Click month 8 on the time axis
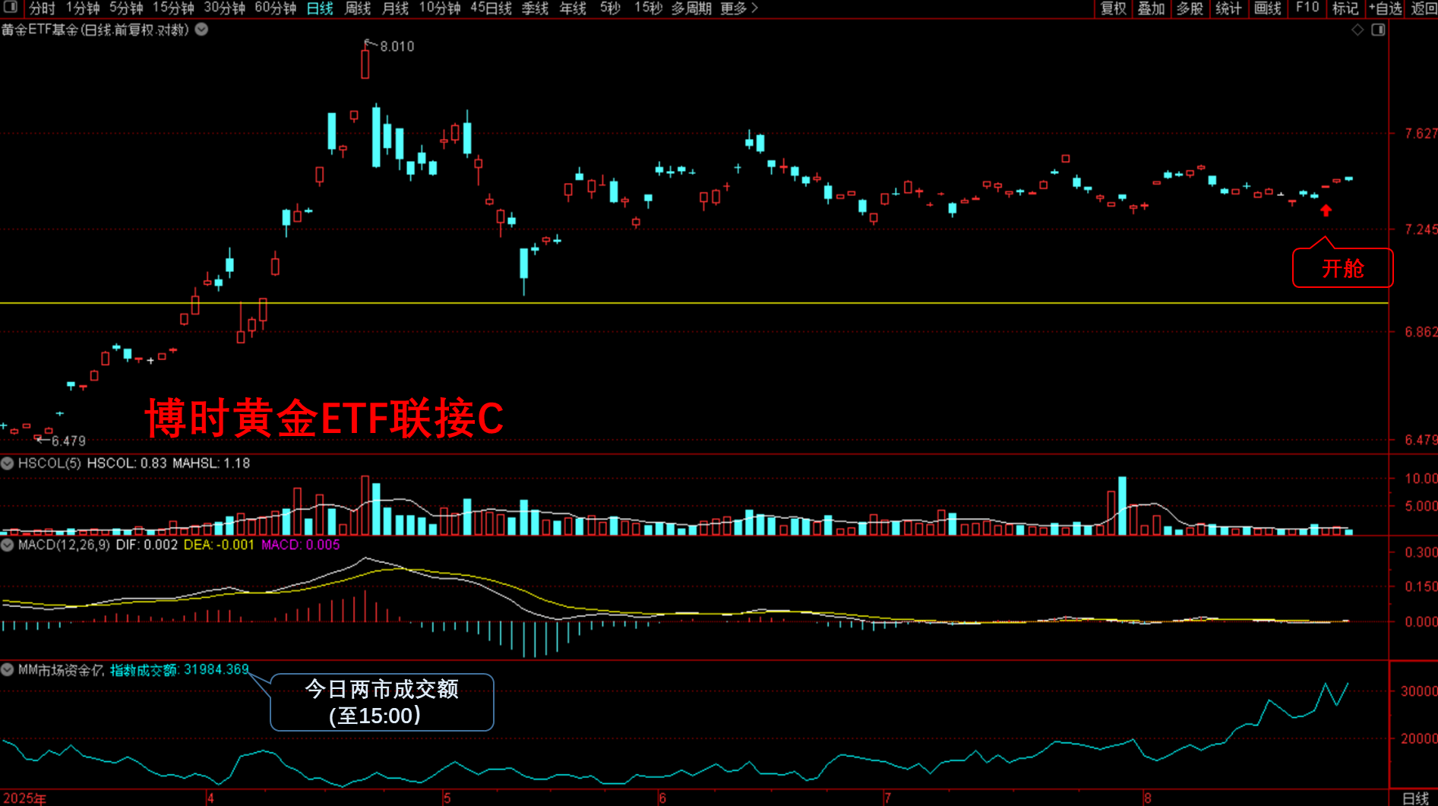The height and width of the screenshot is (806, 1438). (1147, 798)
